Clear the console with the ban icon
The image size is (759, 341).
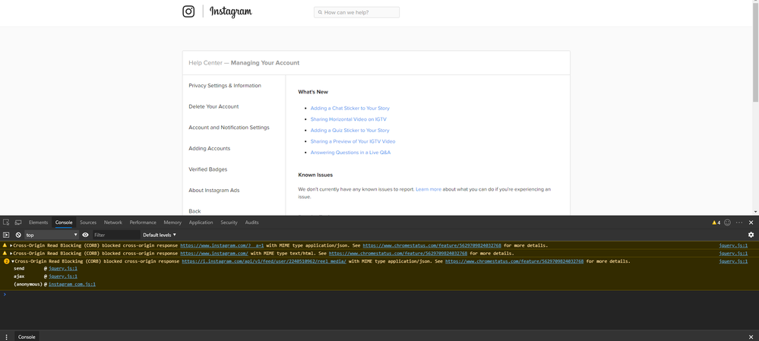pos(18,235)
